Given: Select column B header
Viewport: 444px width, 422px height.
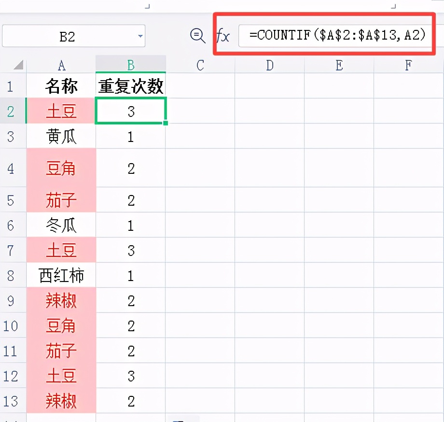Looking at the screenshot, I should coord(130,65).
